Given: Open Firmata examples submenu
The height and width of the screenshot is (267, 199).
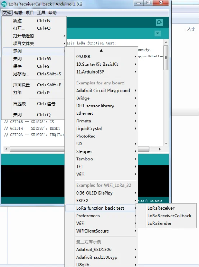Looking at the screenshot, I should click(101, 121).
